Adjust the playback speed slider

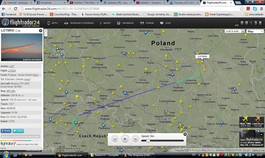(x=148, y=141)
